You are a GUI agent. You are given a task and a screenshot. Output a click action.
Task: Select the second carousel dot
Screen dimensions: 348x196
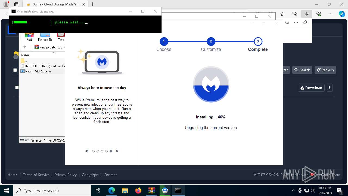pyautogui.click(x=98, y=151)
